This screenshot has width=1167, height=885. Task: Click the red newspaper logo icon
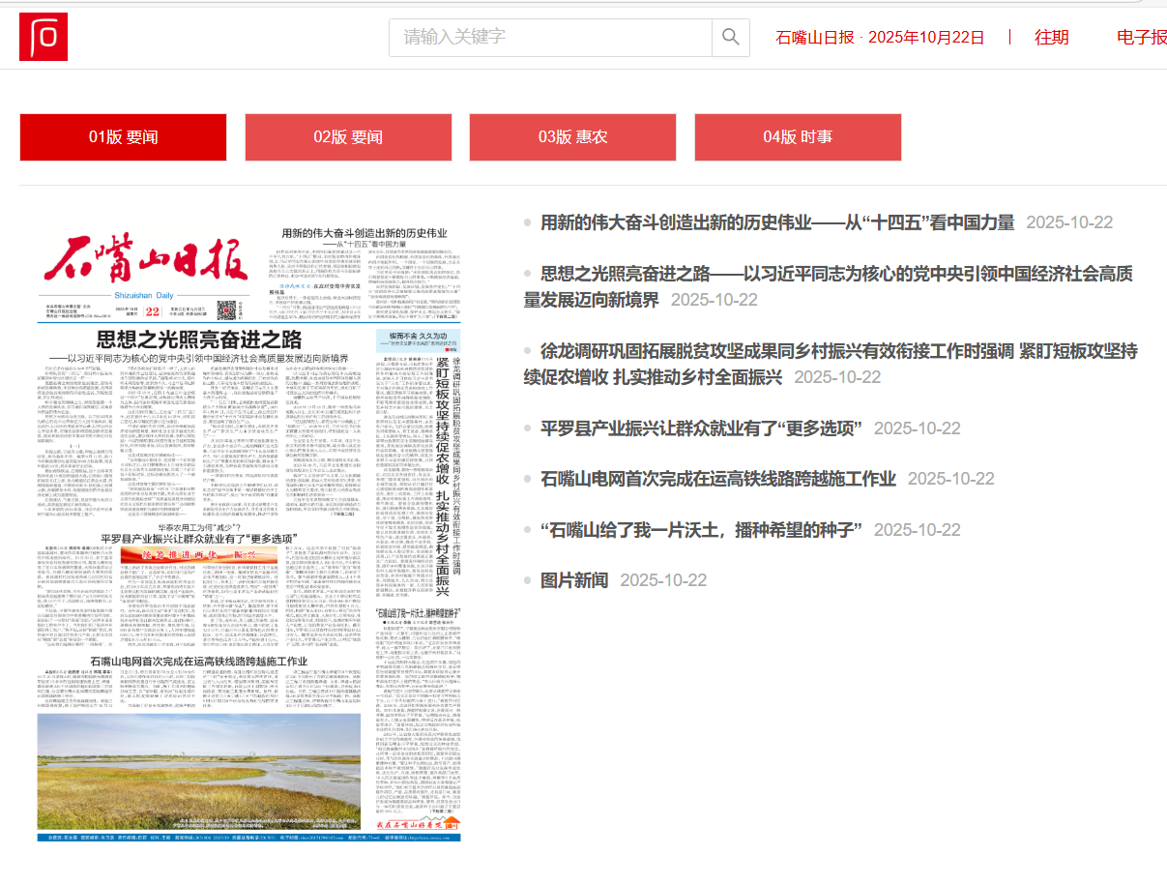44,37
